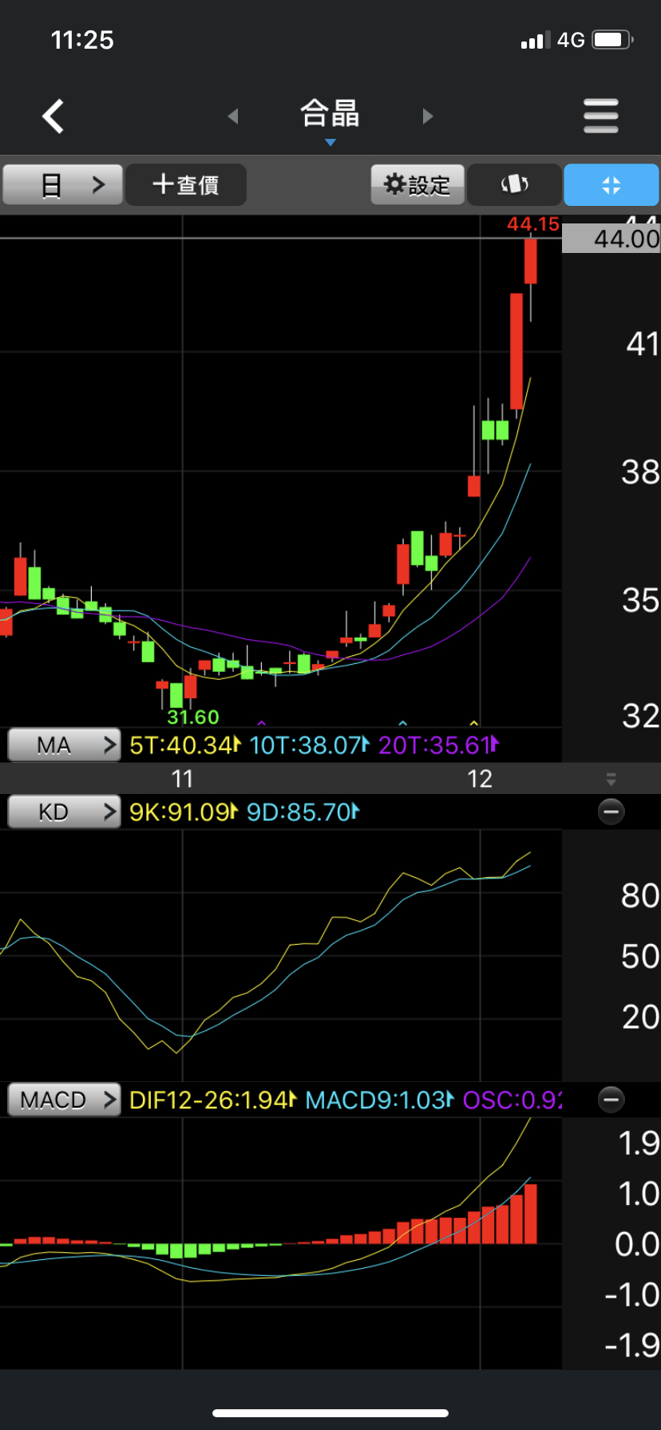Toggle the blue fullscreen collapse button
The height and width of the screenshot is (1430, 661).
point(611,185)
